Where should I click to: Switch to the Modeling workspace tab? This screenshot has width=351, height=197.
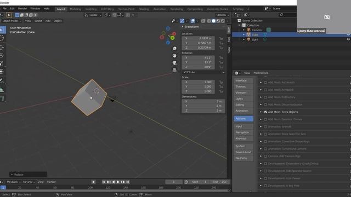[x=75, y=9]
